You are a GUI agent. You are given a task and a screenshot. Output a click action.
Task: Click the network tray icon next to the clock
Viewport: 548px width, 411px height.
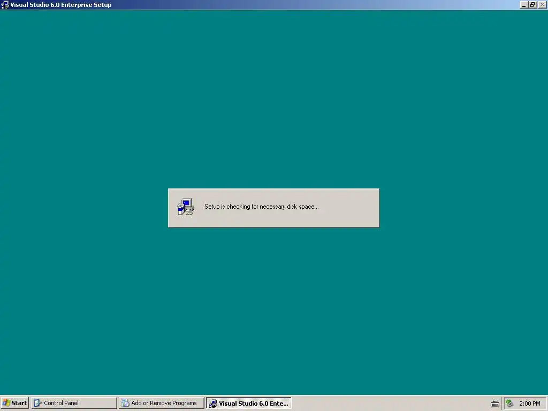(x=509, y=404)
